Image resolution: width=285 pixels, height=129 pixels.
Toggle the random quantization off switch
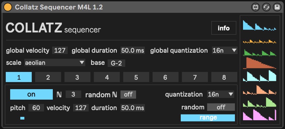pos(221,107)
